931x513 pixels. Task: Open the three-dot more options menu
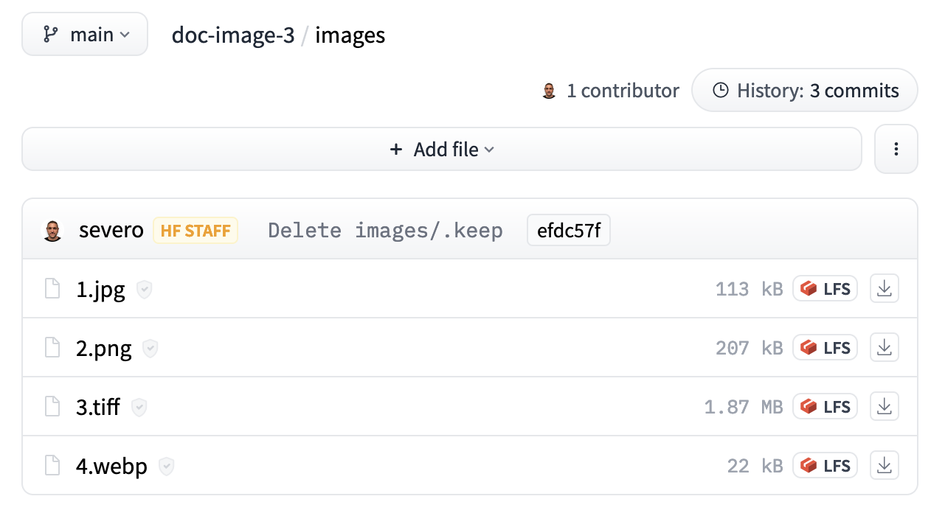(x=896, y=150)
